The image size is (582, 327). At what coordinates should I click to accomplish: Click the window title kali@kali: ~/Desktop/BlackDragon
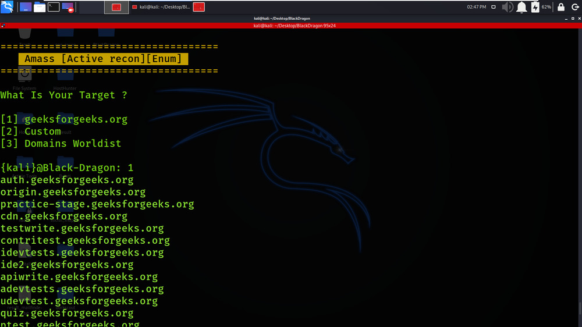point(282,18)
